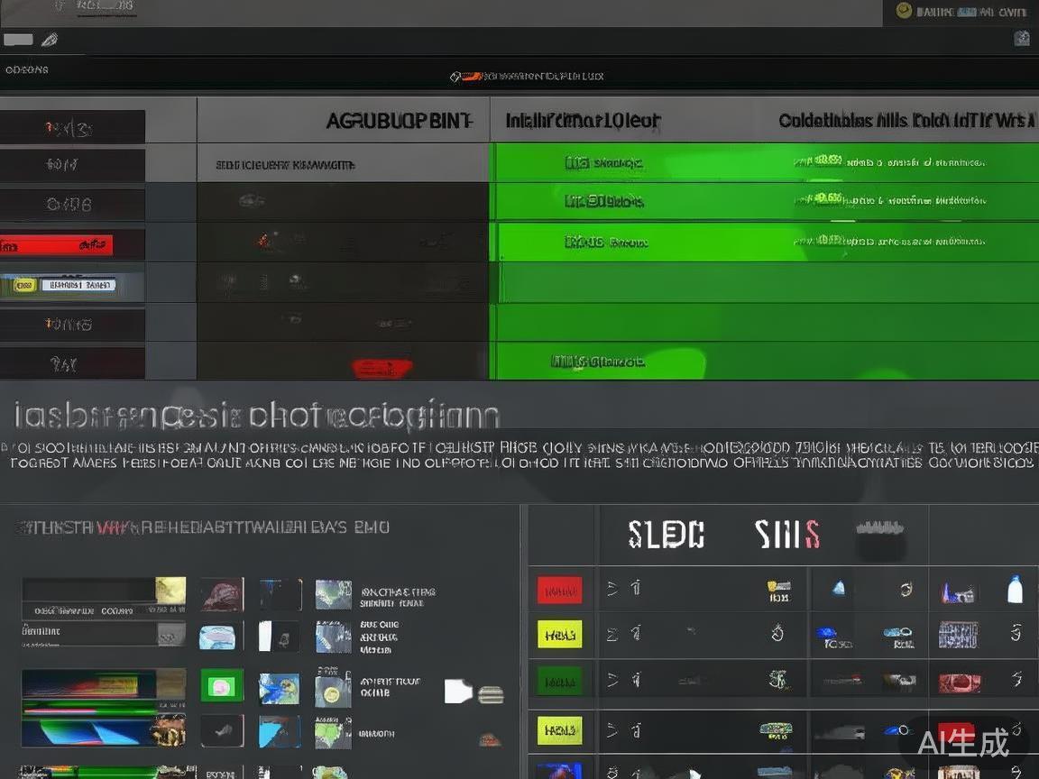Click the yellow circle icon in the title bar

coord(904,11)
